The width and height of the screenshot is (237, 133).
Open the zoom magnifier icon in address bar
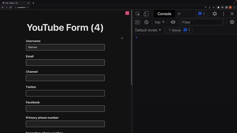(x=206, y=7)
